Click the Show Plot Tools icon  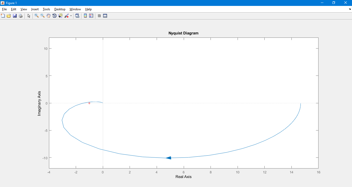[x=105, y=16]
